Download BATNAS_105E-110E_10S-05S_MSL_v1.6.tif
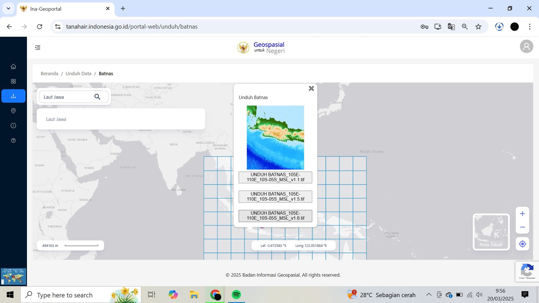Viewport: 539px width, 303px height. pos(275,216)
